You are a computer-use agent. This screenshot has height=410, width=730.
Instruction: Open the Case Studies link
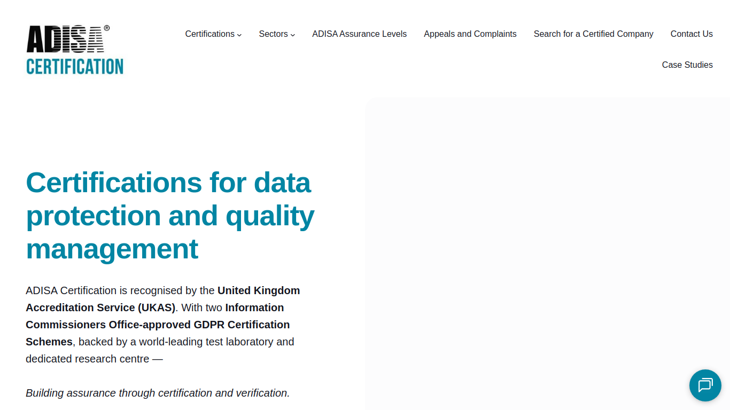[687, 65]
